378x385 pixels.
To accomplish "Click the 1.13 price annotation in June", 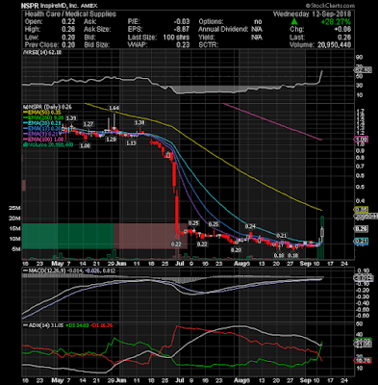I will (131, 143).
